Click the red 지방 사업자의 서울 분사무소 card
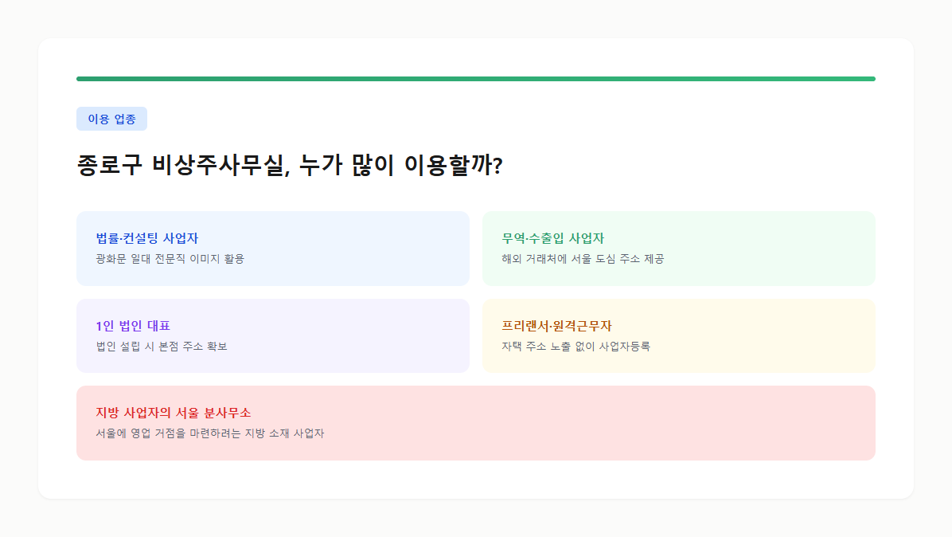 tap(475, 423)
